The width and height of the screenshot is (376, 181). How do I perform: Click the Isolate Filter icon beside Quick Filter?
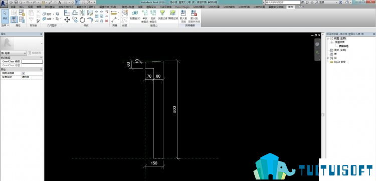(172, 13)
